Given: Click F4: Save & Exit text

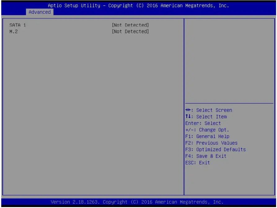Looking at the screenshot, I should pos(206,156).
